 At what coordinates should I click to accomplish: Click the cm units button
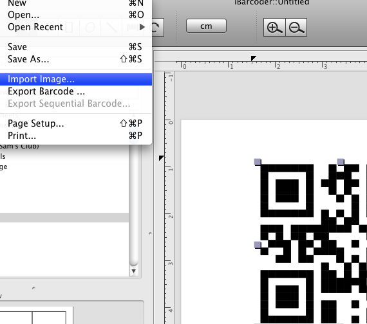[206, 26]
